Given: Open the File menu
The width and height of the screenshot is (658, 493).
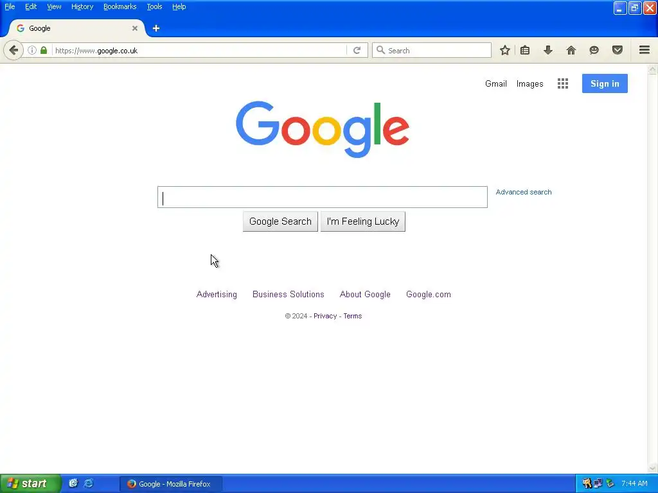Looking at the screenshot, I should (10, 6).
